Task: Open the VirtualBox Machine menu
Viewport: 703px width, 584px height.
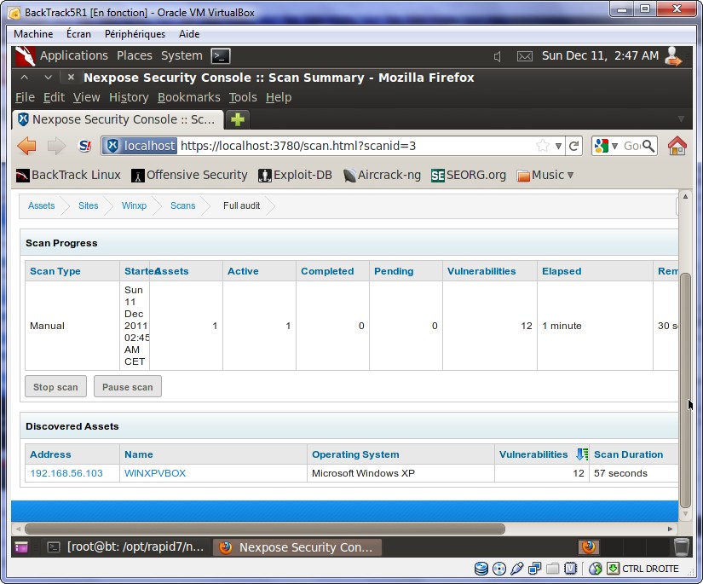Action: tap(33, 34)
